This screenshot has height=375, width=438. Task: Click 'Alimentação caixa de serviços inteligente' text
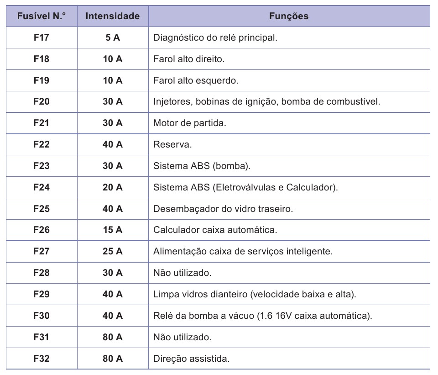coord(243,251)
